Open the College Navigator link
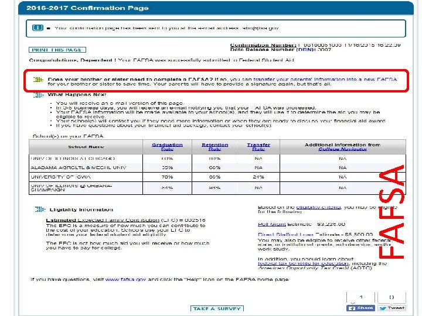Image resolution: width=422 pixels, height=316 pixels. [x=342, y=149]
